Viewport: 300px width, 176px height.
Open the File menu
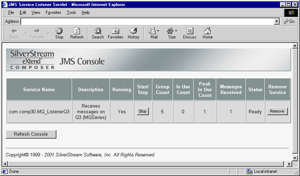pos(11,12)
